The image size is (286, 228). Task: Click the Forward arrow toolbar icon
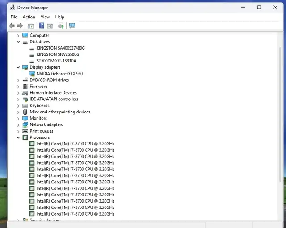(x=20, y=26)
